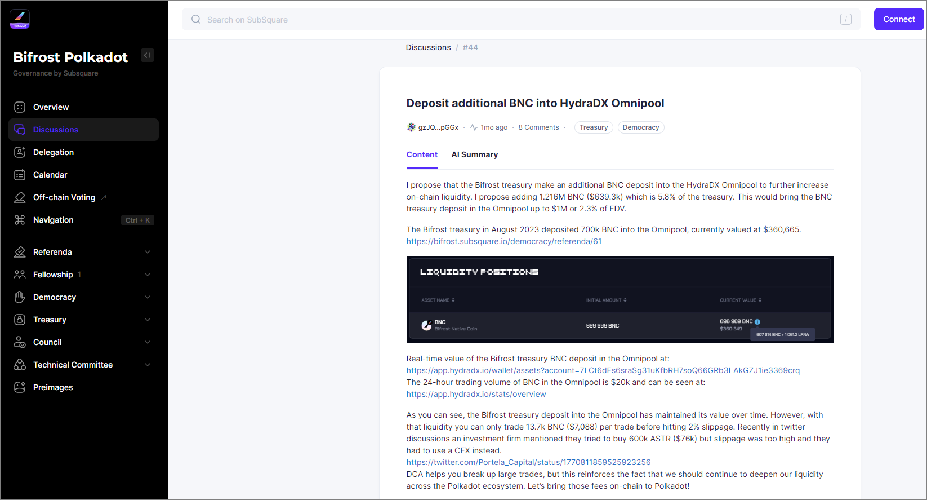The image size is (927, 500).
Task: Click the Delegation person icon
Action: (x=20, y=152)
